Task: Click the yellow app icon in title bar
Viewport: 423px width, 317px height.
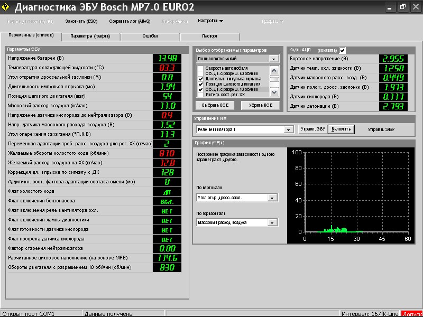Action: (x=5, y=7)
